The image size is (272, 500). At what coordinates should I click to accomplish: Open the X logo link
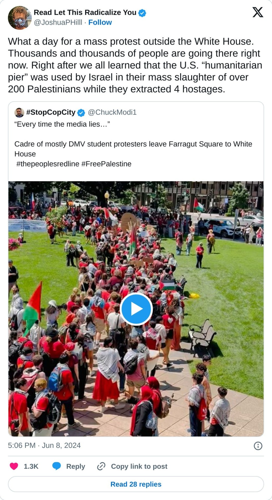coord(258,12)
